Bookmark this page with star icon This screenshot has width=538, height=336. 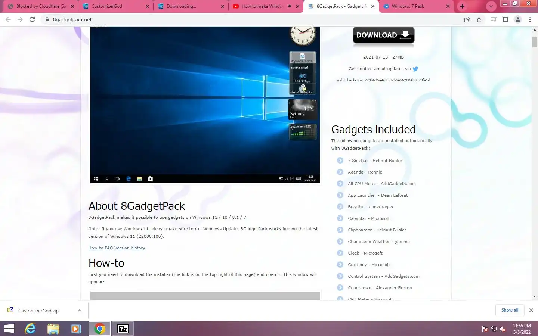coord(479,19)
